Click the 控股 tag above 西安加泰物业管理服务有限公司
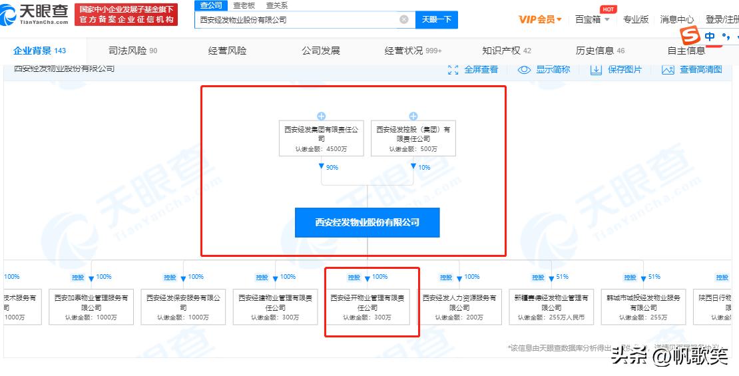Screen dimensions: 739x376 78,278
